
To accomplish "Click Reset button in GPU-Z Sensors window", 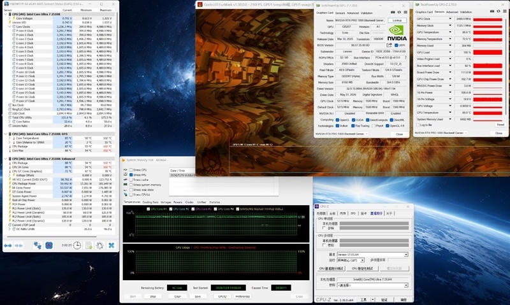I will coord(500,125).
